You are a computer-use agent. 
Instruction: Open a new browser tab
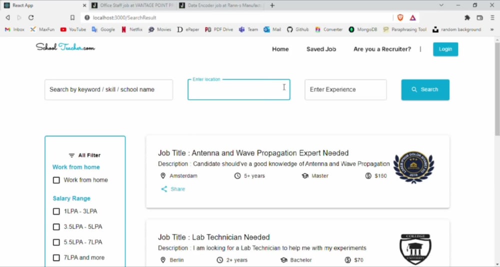pyautogui.click(x=272, y=5)
